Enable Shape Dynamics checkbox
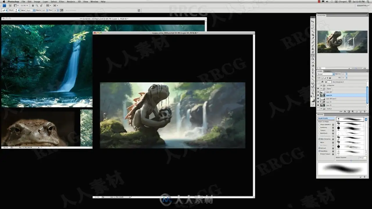 coord(319,124)
